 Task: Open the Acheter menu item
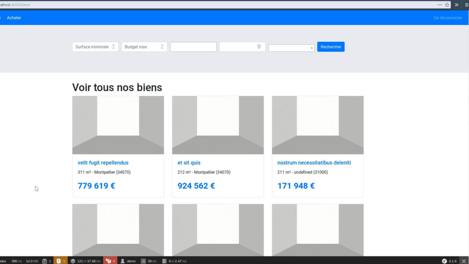pos(14,18)
